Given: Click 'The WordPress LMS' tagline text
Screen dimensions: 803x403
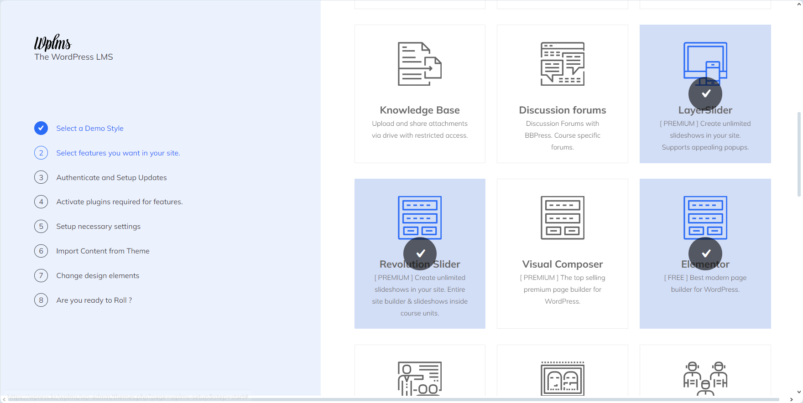Looking at the screenshot, I should (73, 57).
